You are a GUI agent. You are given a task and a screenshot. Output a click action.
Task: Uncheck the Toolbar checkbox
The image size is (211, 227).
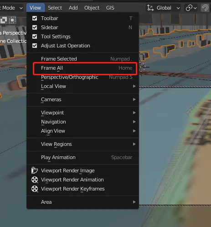(x=35, y=18)
